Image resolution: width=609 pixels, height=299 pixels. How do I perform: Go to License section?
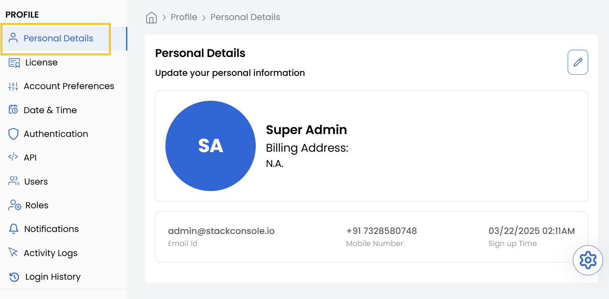[x=41, y=63]
